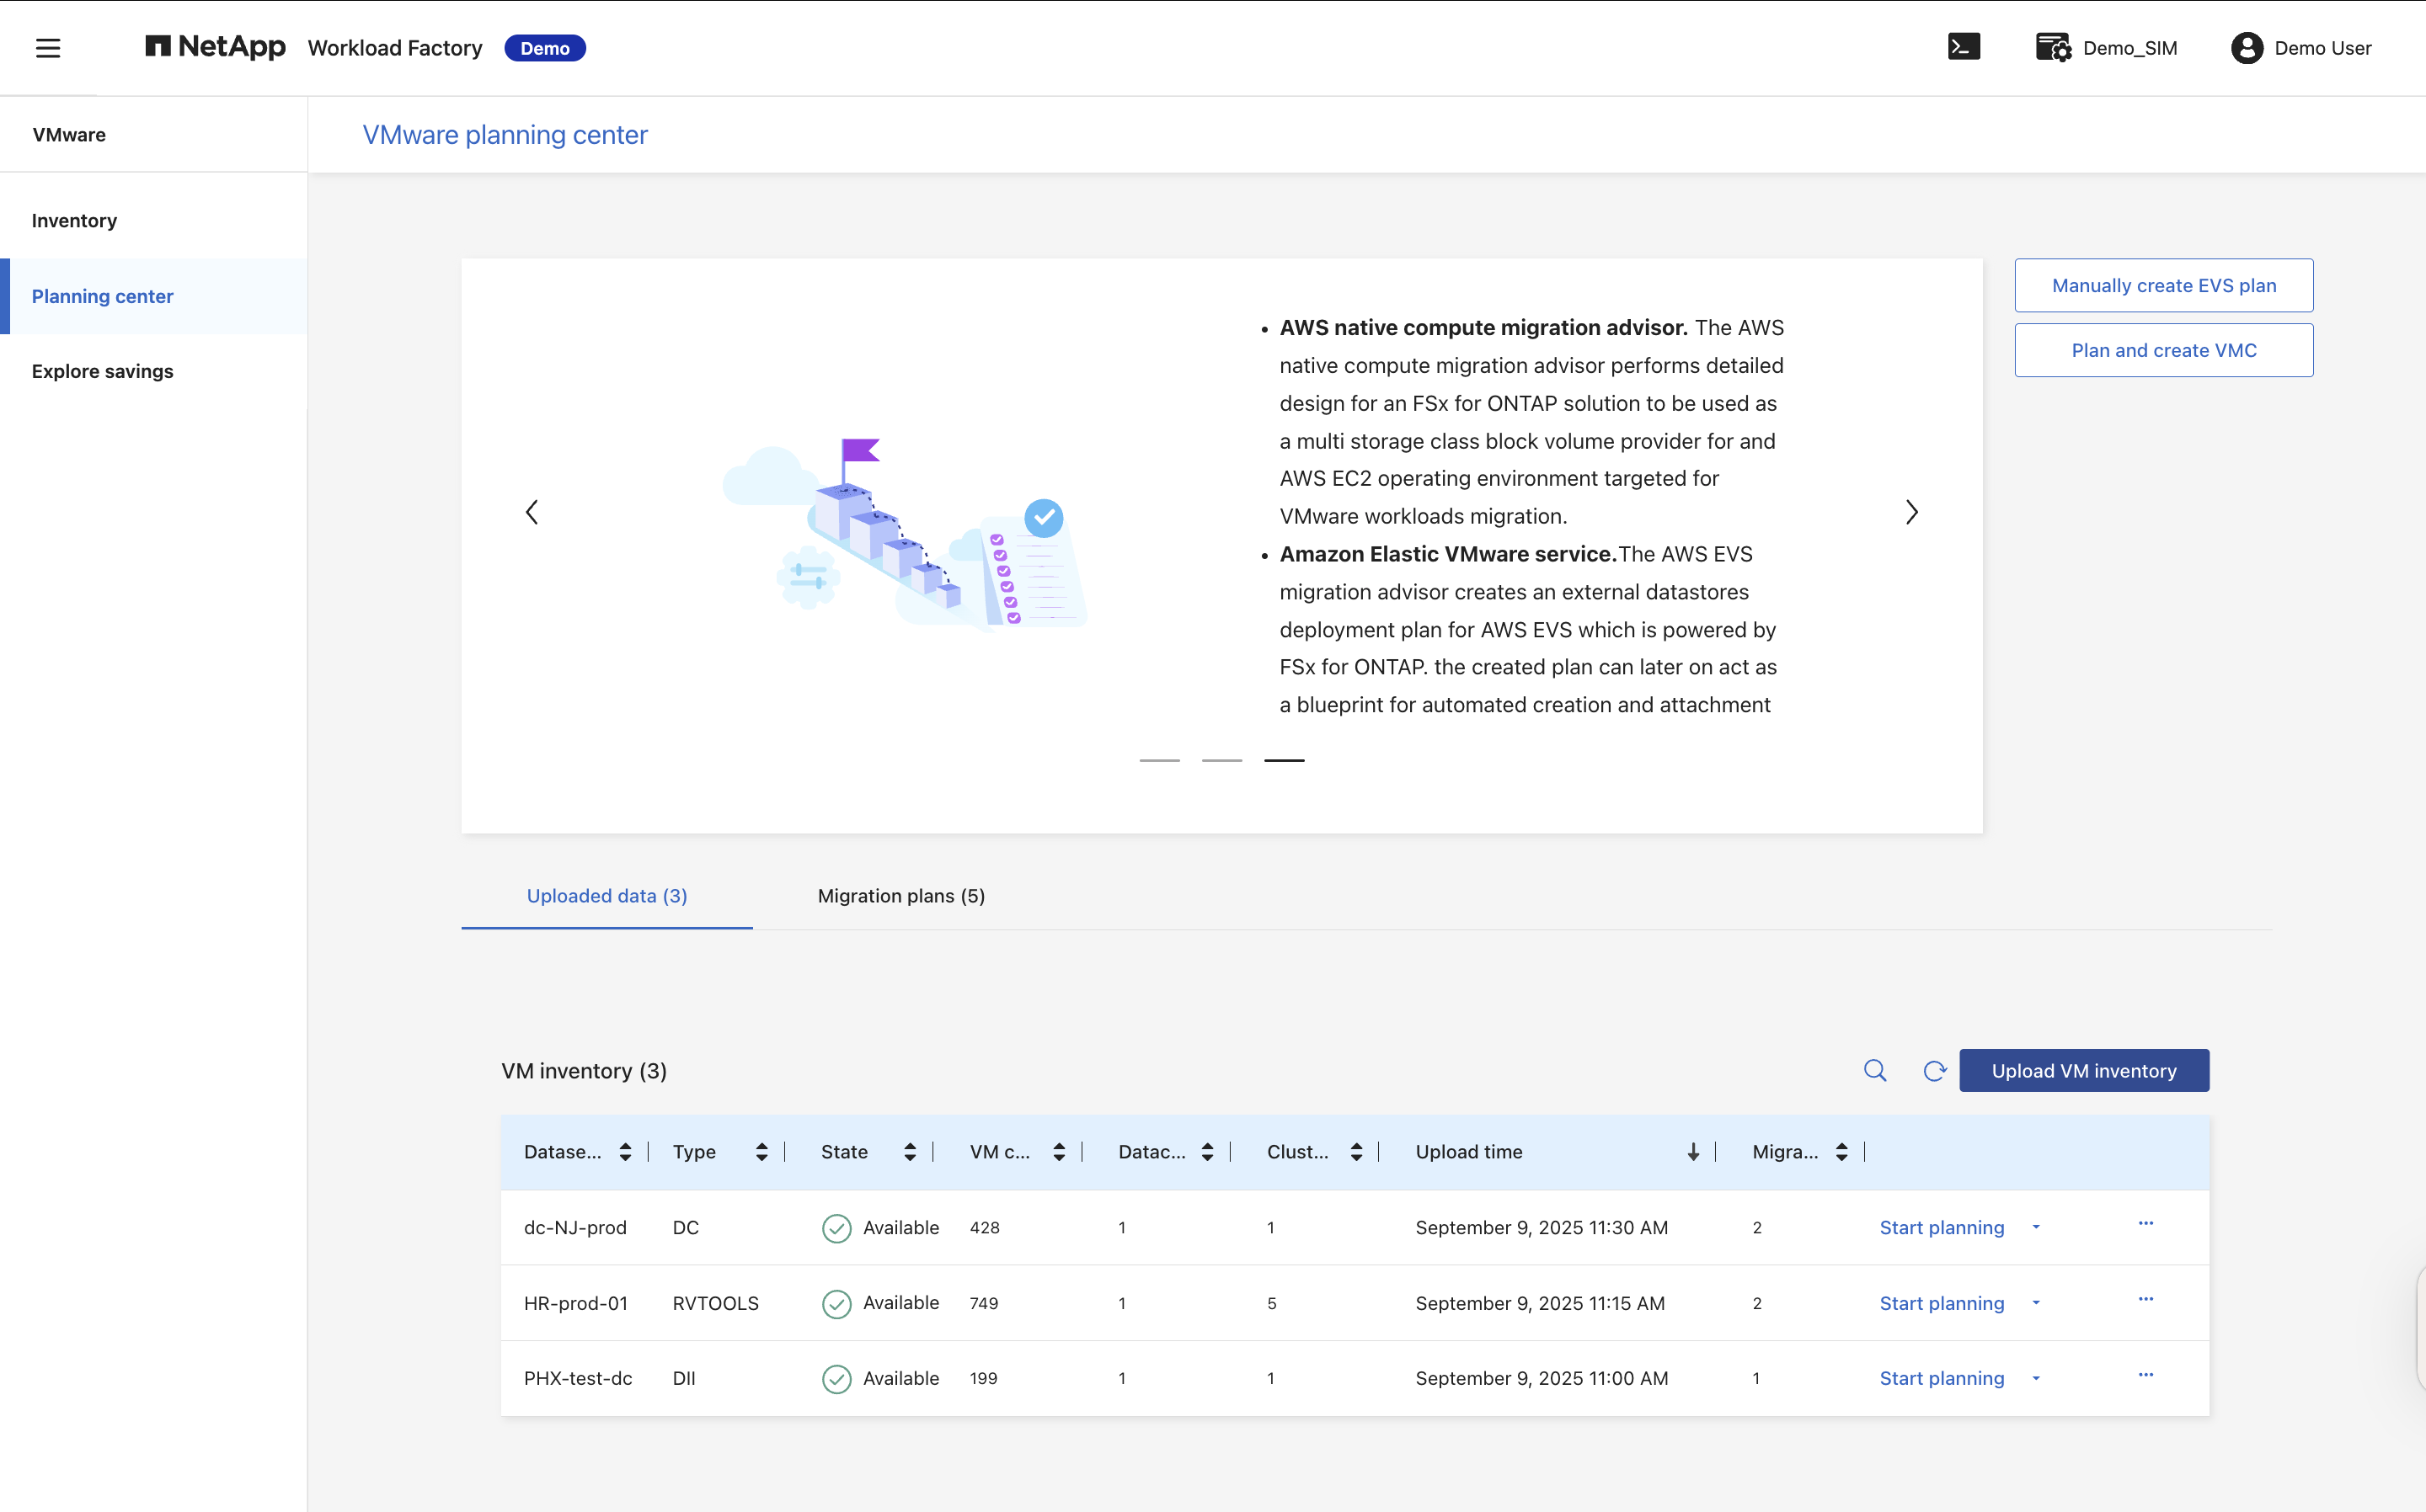Switch to Migration plans (5) tab
Screen dimensions: 2426x1512
(x=901, y=896)
